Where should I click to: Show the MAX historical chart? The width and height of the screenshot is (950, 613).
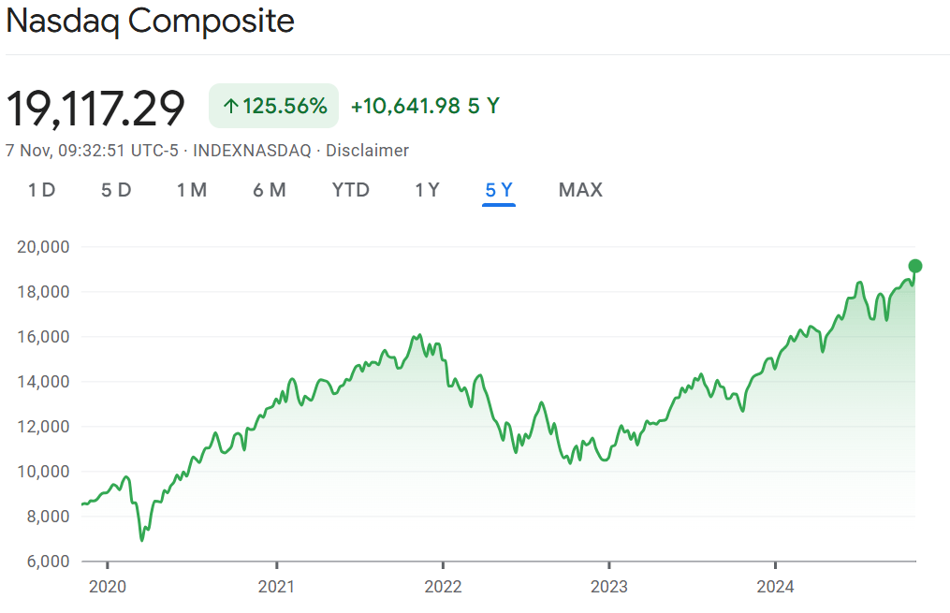(x=580, y=189)
